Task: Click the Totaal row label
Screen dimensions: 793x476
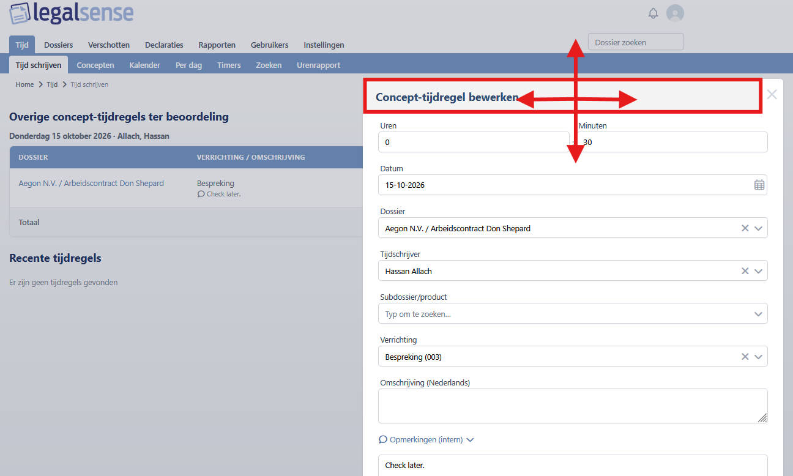Action: tap(29, 222)
